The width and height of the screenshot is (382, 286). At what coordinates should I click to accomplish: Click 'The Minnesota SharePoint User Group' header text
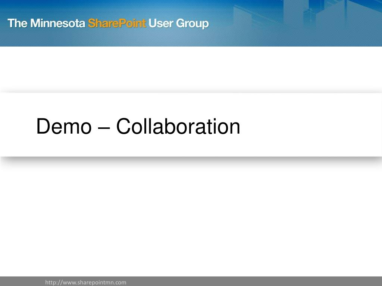tap(108, 23)
